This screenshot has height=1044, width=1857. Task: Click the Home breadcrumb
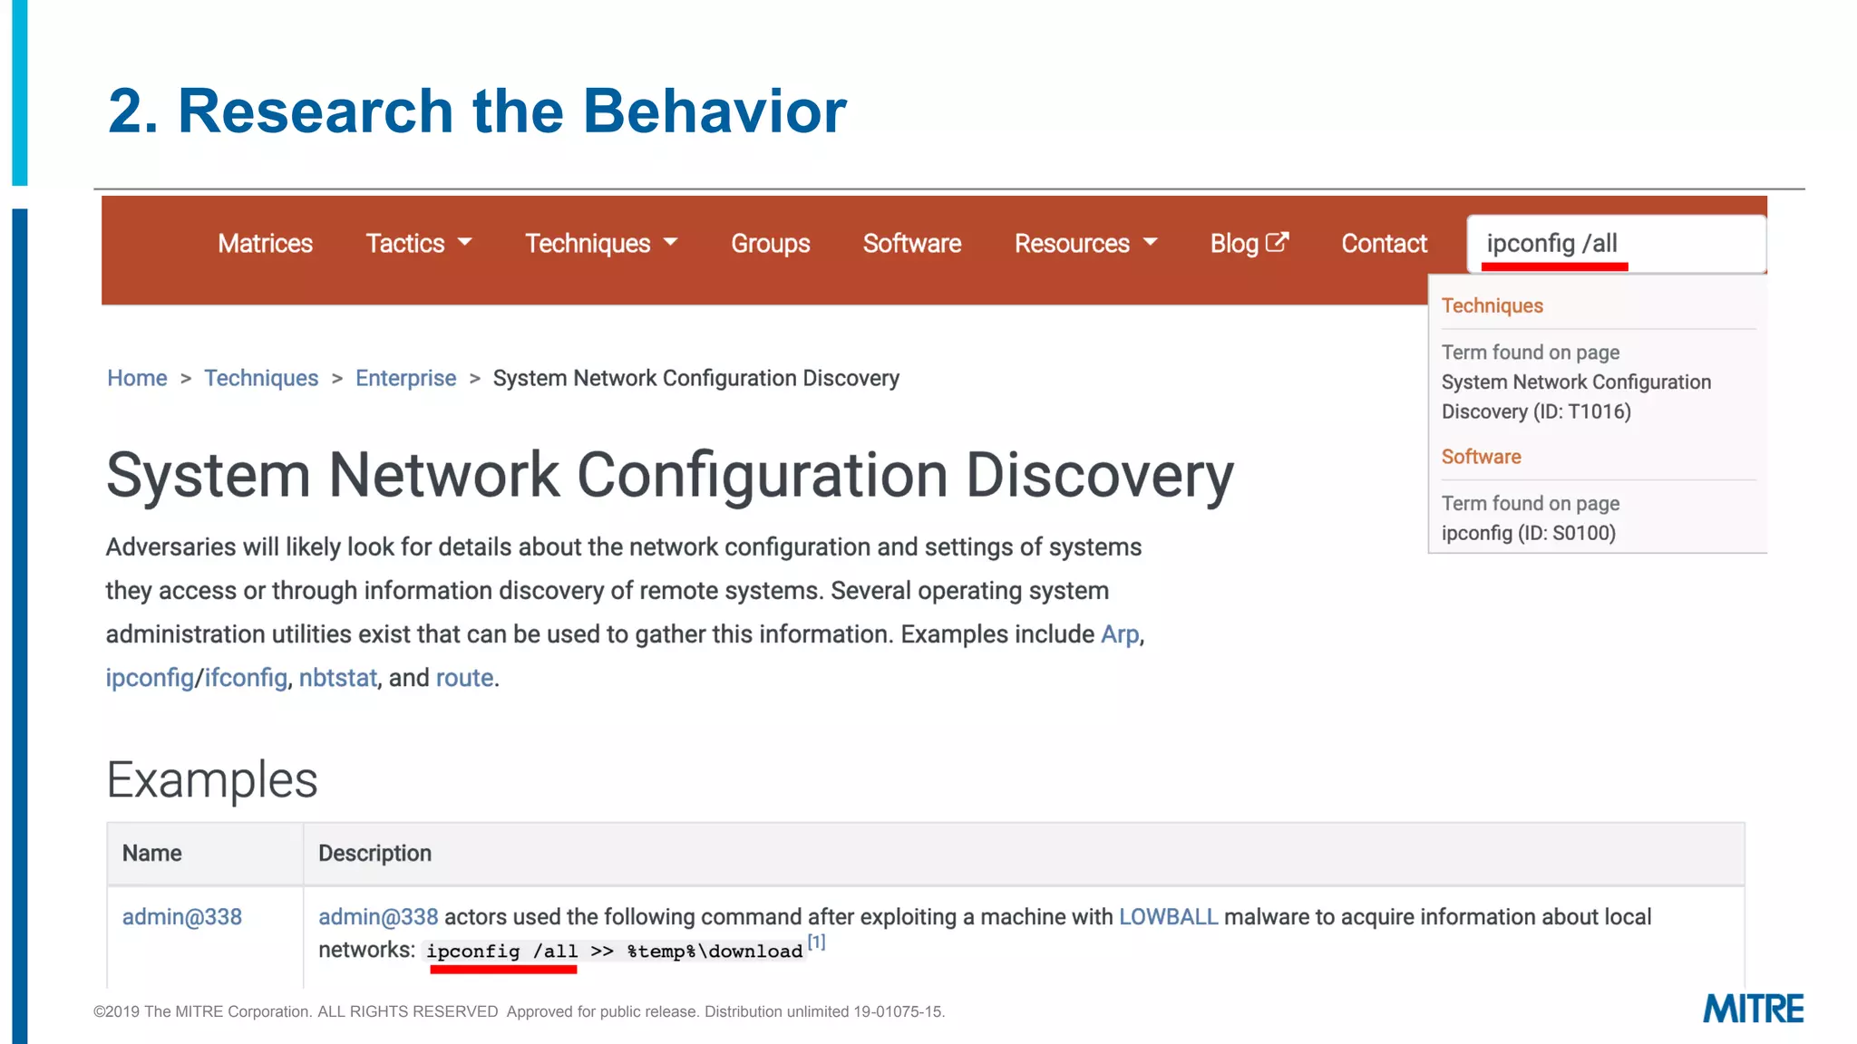pos(137,378)
